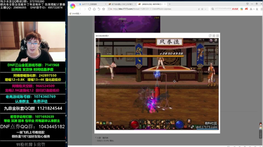The image size is (263, 147).
Task: Click the scissors screenshot tool icon
Action: point(251,9)
